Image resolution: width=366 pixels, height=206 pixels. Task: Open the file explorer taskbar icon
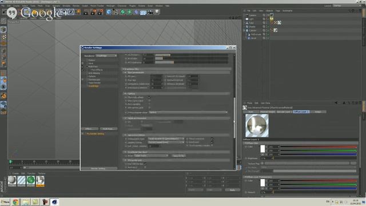[x=25, y=202]
